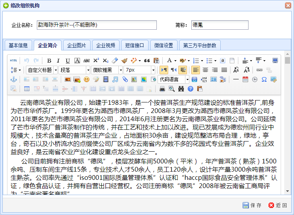This screenshot has width=294, height=215.
Task: Click the vertical scrollbar thumb
Action: pos(287,60)
